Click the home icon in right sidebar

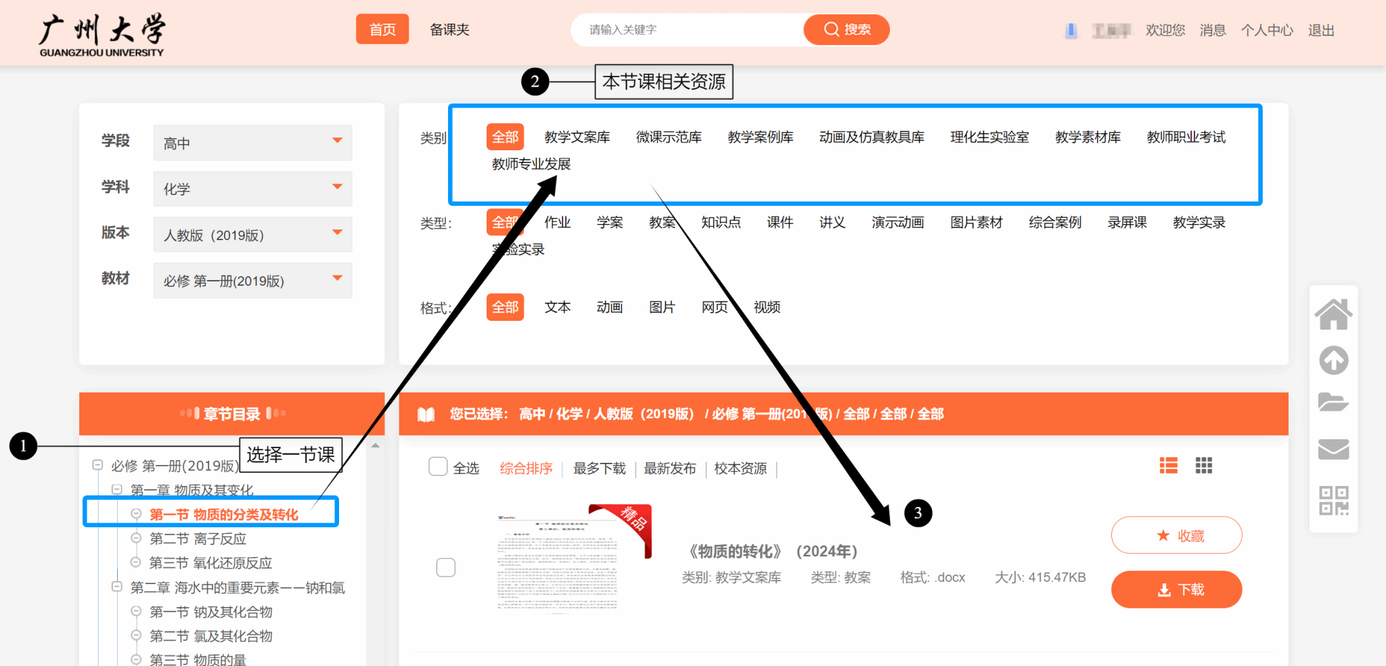coord(1333,315)
